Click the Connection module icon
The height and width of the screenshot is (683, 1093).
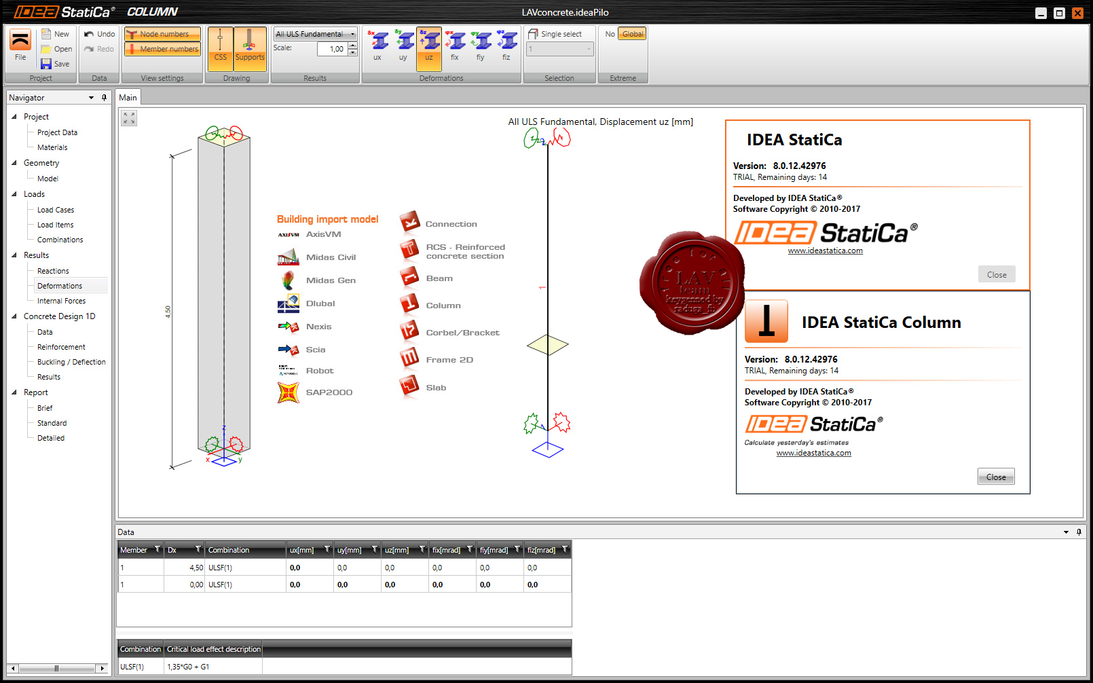pos(409,222)
